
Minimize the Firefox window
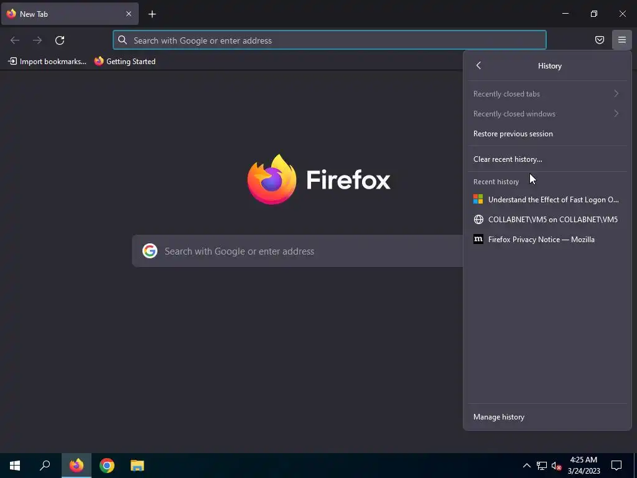click(565, 14)
